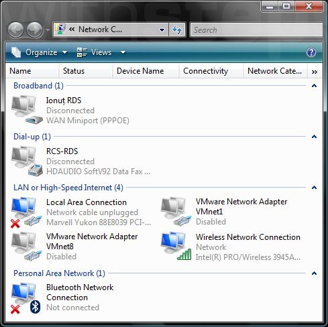
Task: Click the Not connected status text
Action: tap(72, 308)
